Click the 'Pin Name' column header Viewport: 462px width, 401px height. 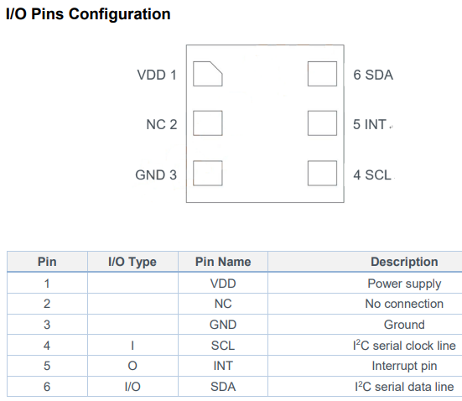pyautogui.click(x=223, y=262)
